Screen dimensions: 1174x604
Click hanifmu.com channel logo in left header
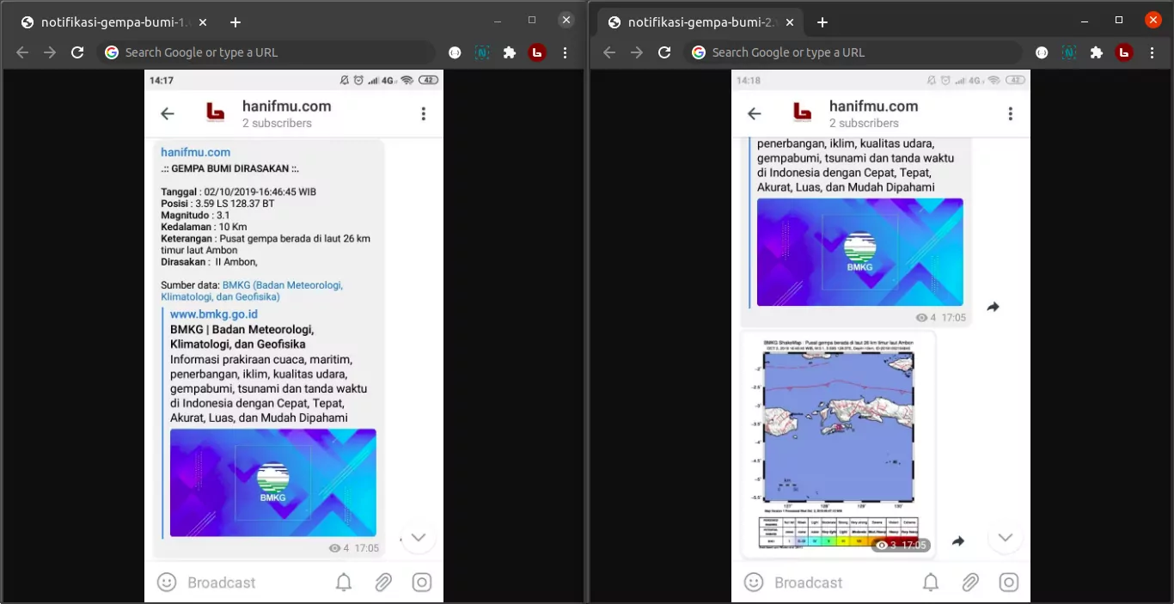tap(216, 113)
